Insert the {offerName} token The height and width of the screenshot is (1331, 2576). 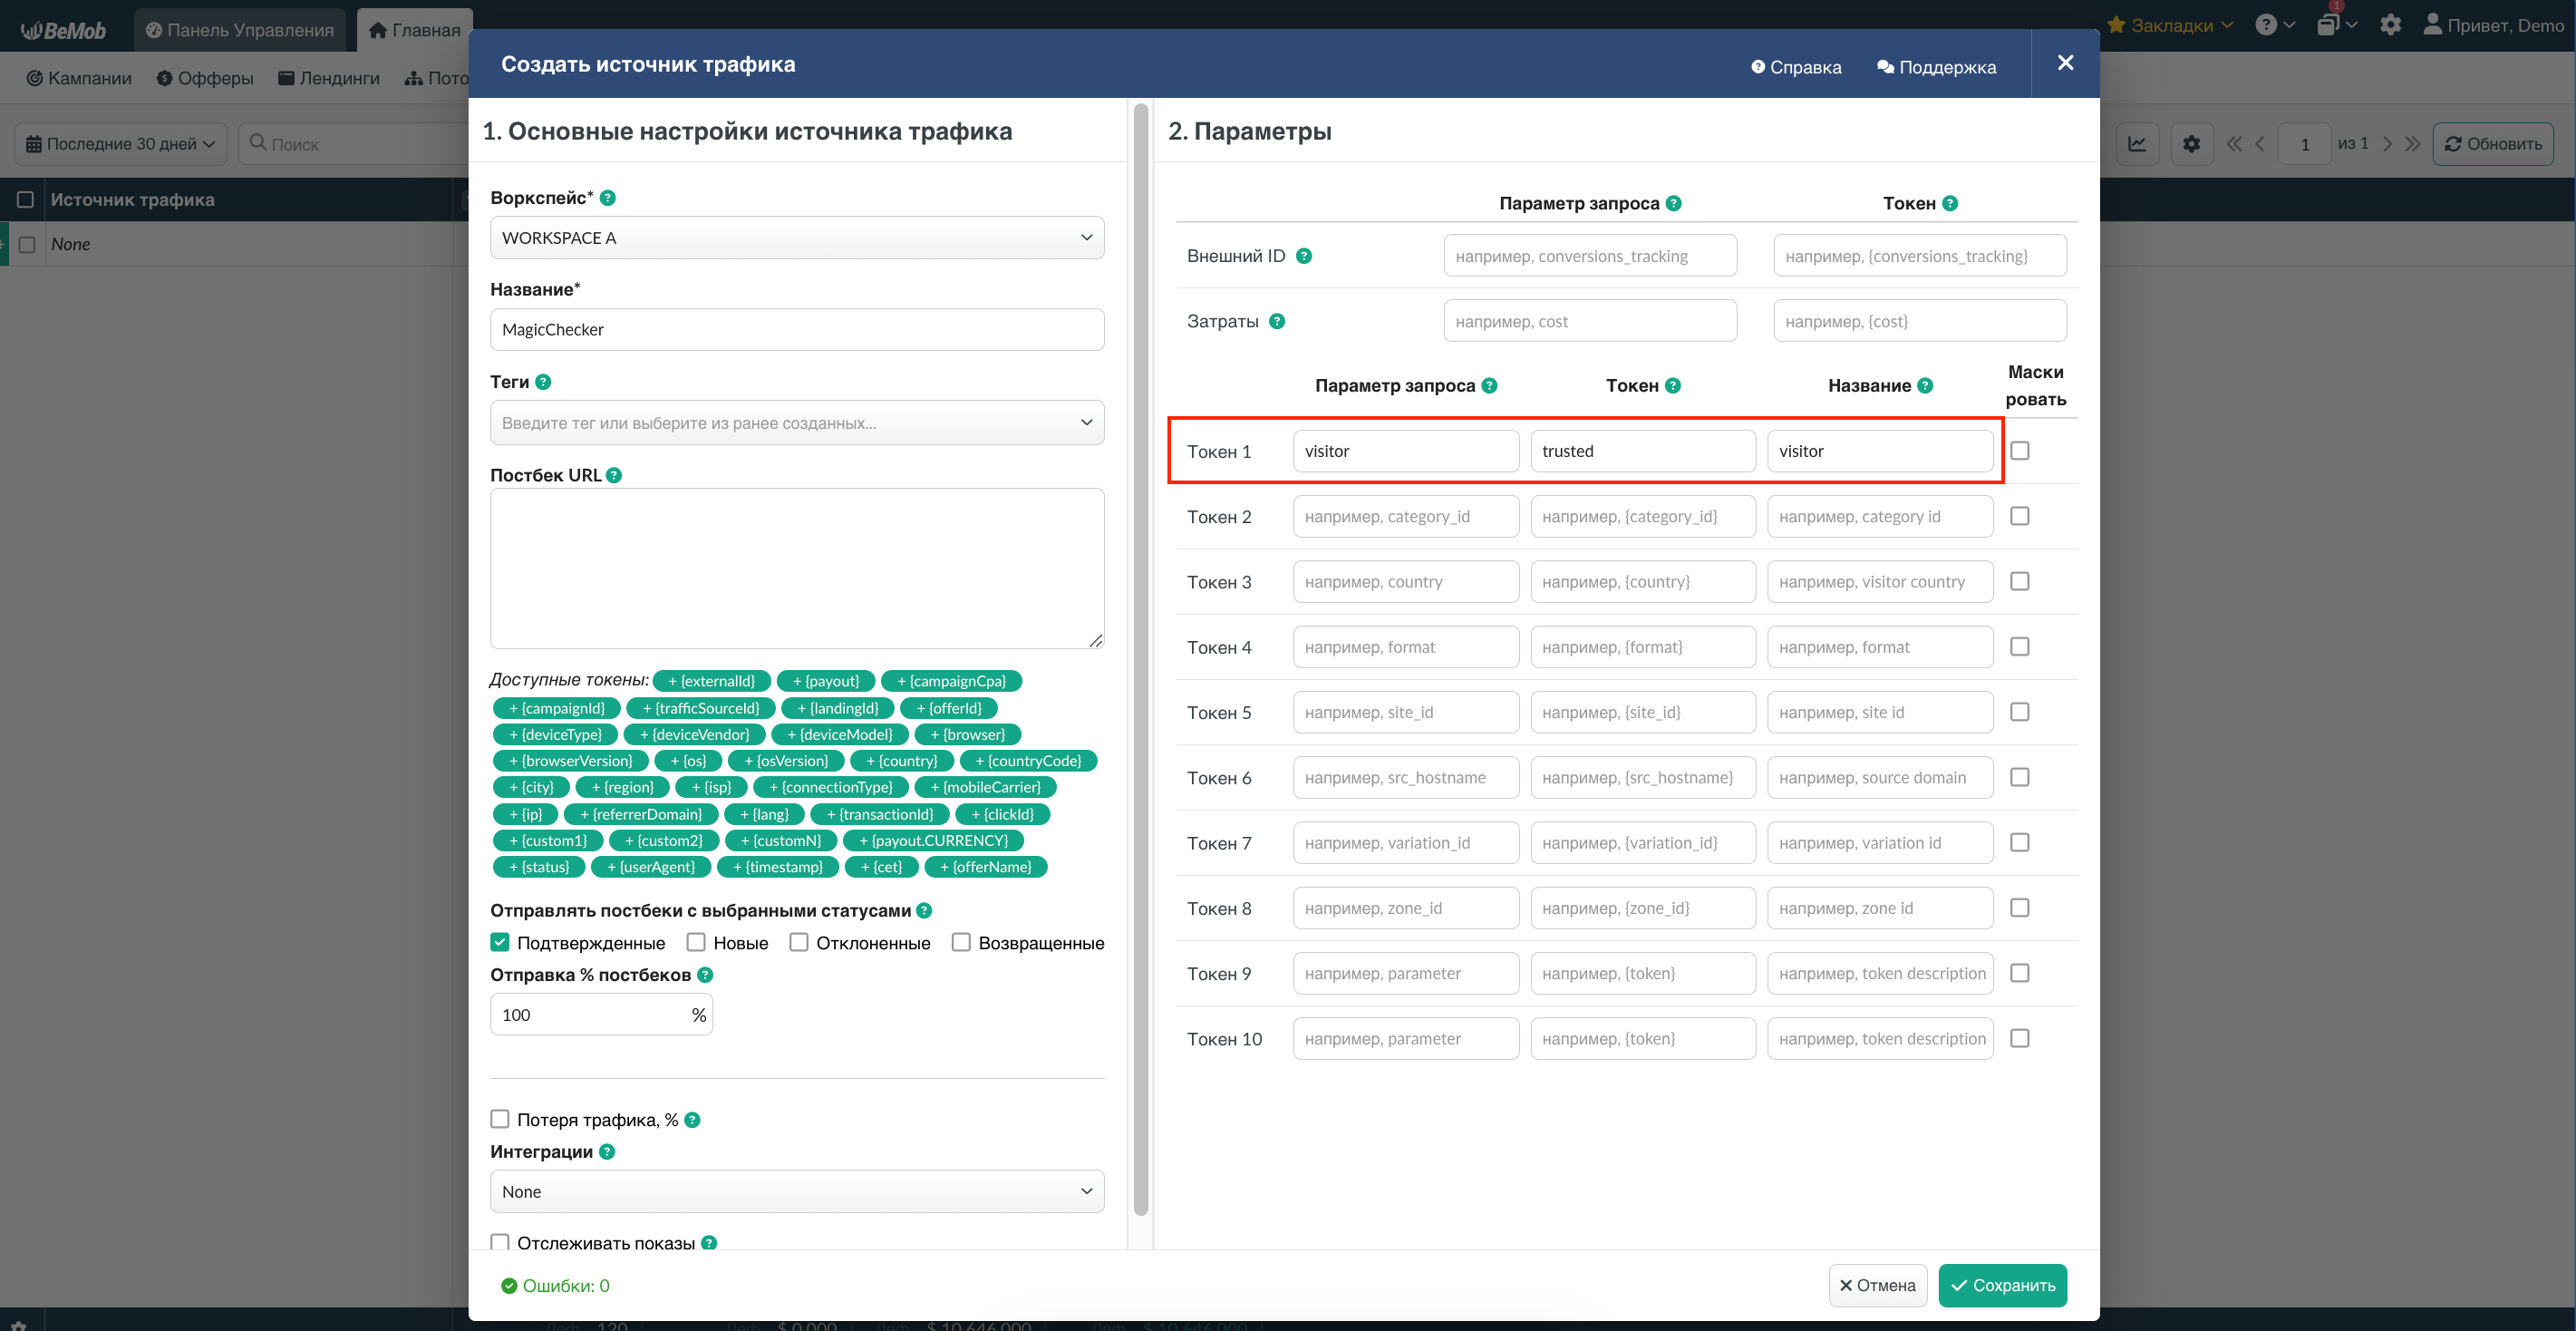986,867
